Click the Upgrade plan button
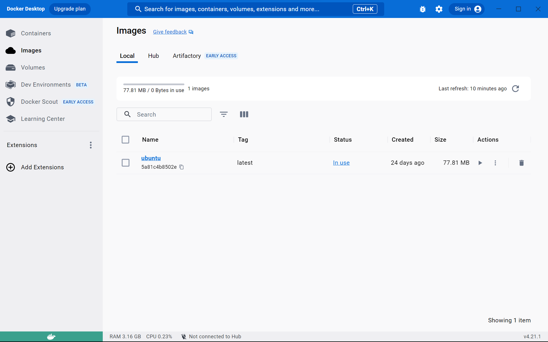 [x=70, y=9]
